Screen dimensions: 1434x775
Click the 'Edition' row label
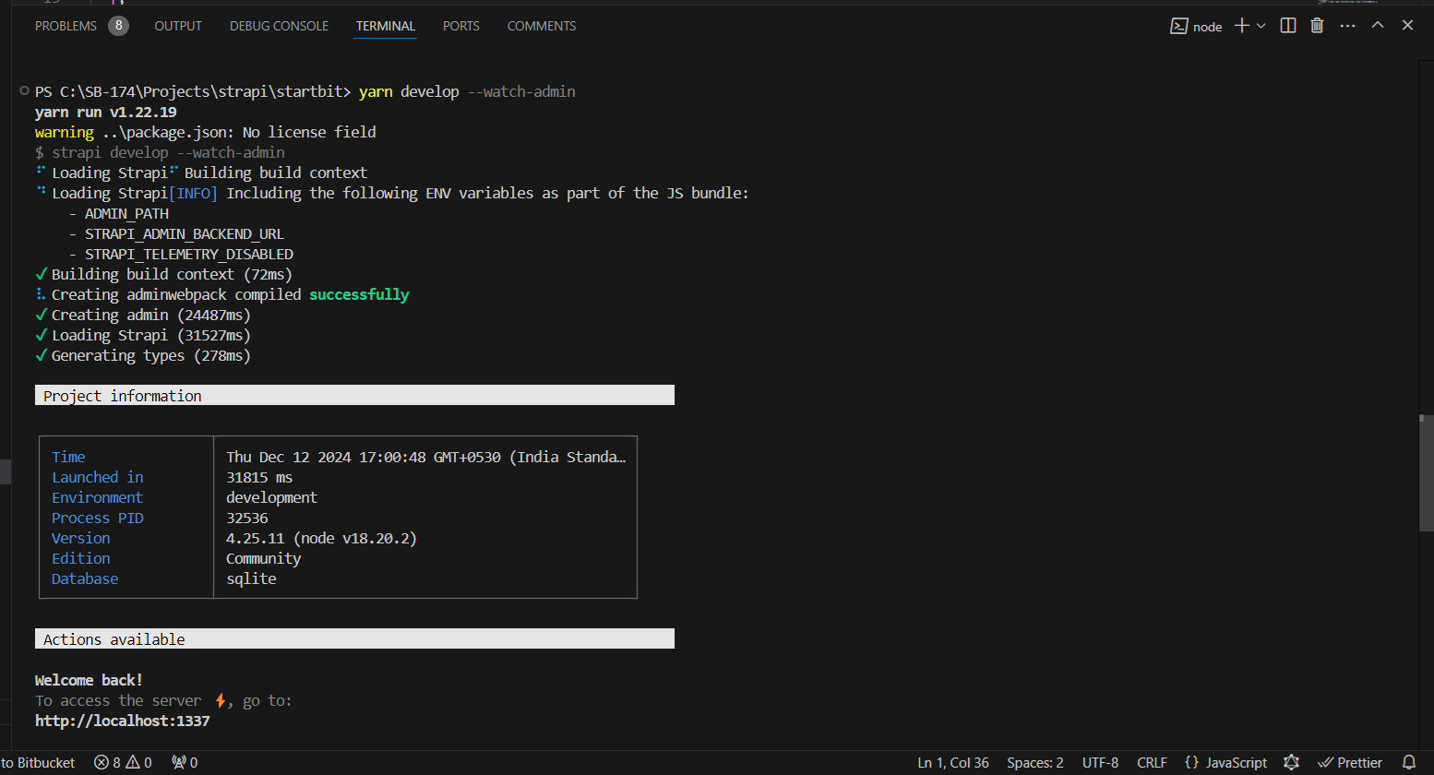[x=81, y=558]
